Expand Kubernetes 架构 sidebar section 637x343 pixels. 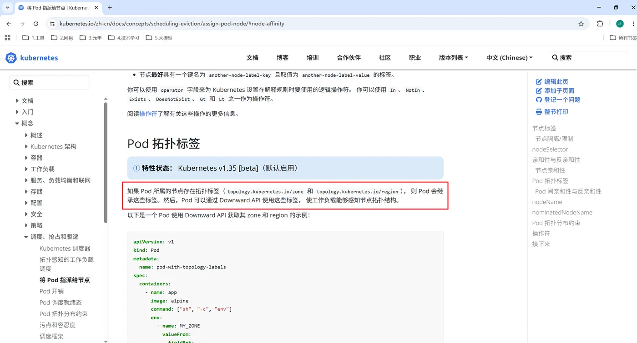click(x=26, y=147)
